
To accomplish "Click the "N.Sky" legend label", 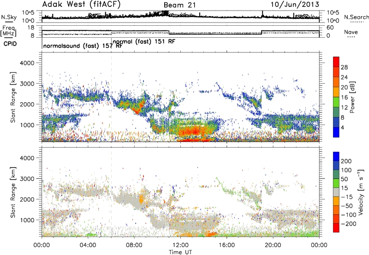I will pyautogui.click(x=9, y=17).
